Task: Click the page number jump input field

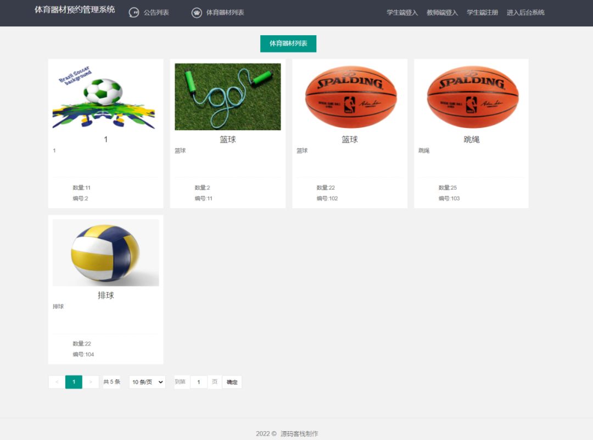Action: [x=198, y=382]
